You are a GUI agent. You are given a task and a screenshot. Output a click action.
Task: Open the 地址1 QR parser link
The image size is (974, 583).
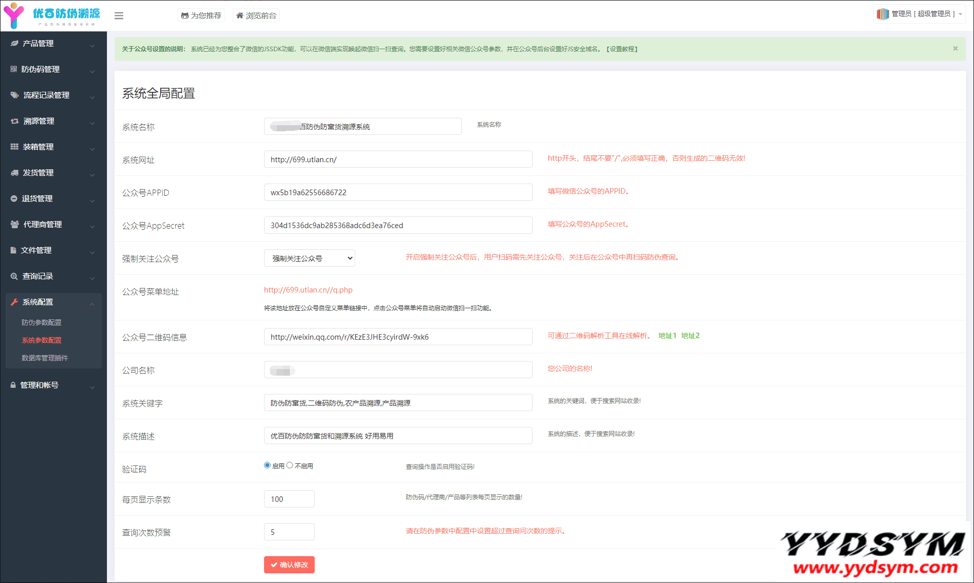point(667,336)
